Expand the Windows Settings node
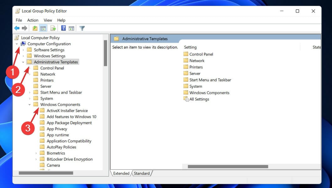332x188 pixels. pos(23,56)
